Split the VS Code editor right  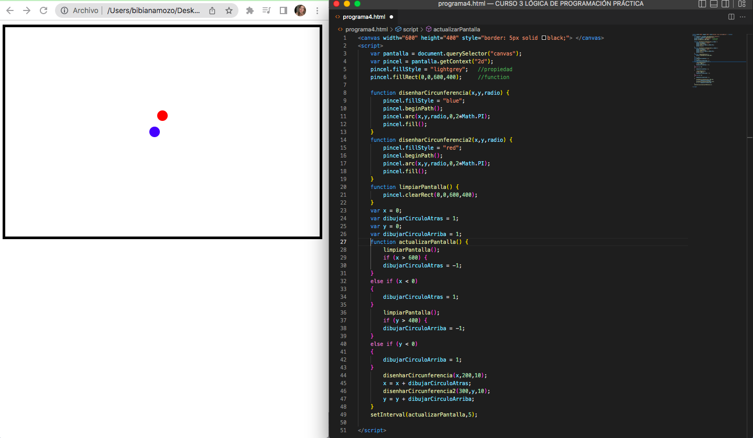pyautogui.click(x=732, y=17)
